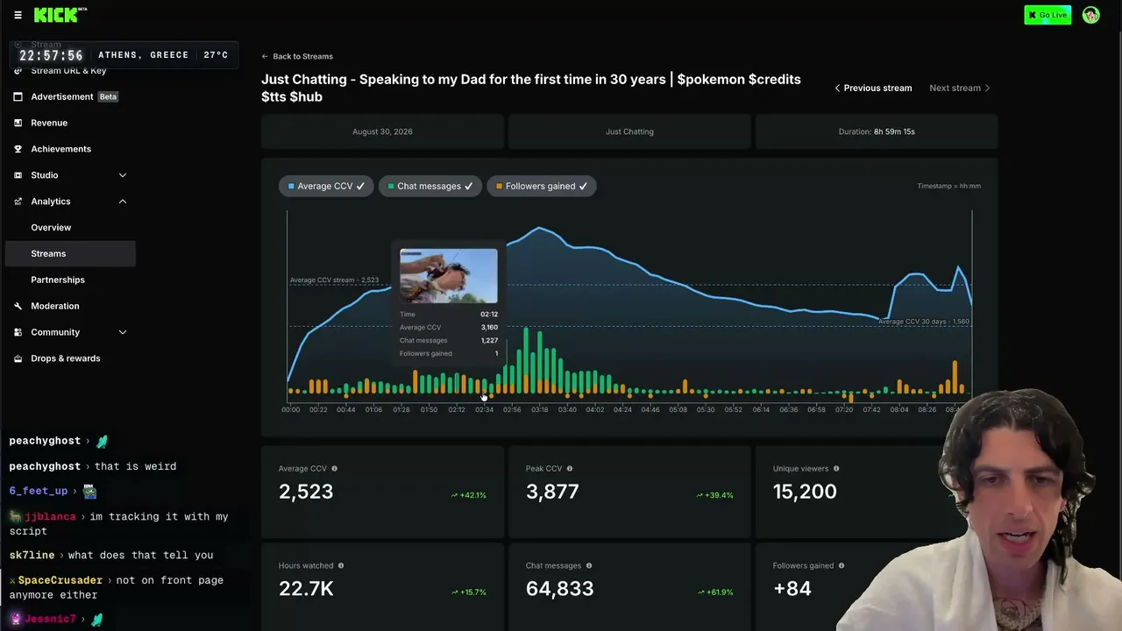Image resolution: width=1122 pixels, height=631 pixels.
Task: Click chat username SpaceCrusader
Action: pos(60,580)
